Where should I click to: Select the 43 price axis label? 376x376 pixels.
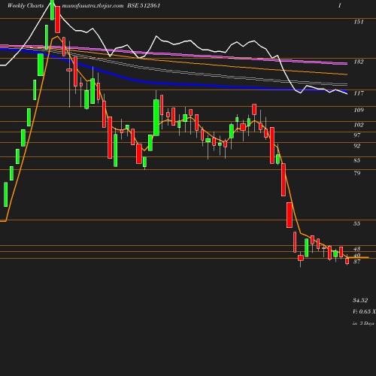coord(357,249)
